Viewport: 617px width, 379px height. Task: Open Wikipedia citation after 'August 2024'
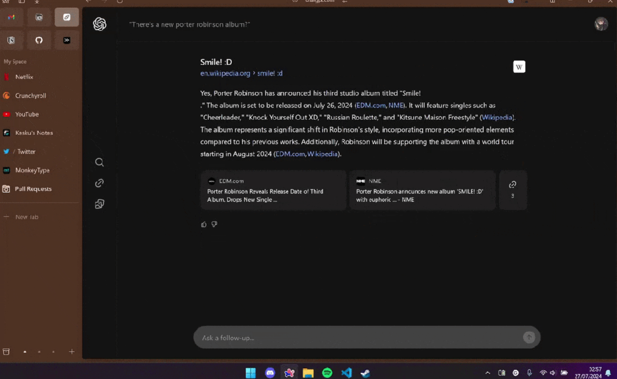pos(322,154)
